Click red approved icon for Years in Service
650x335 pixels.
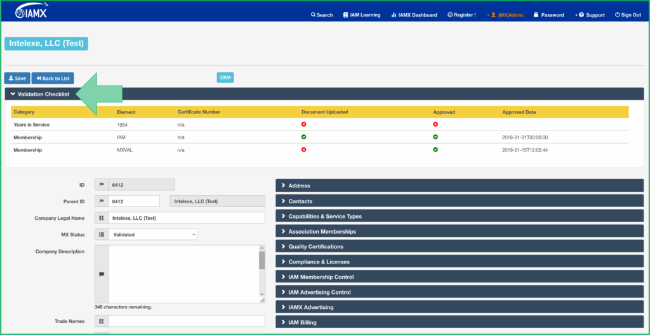435,124
